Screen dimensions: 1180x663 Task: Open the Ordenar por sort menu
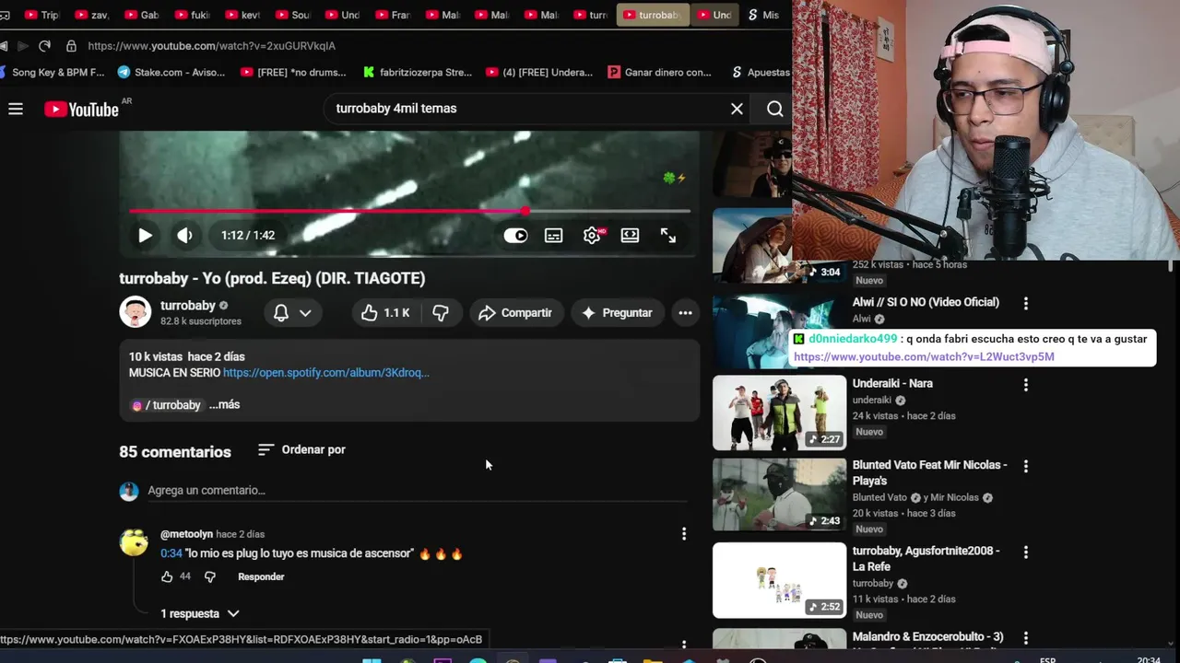(301, 449)
